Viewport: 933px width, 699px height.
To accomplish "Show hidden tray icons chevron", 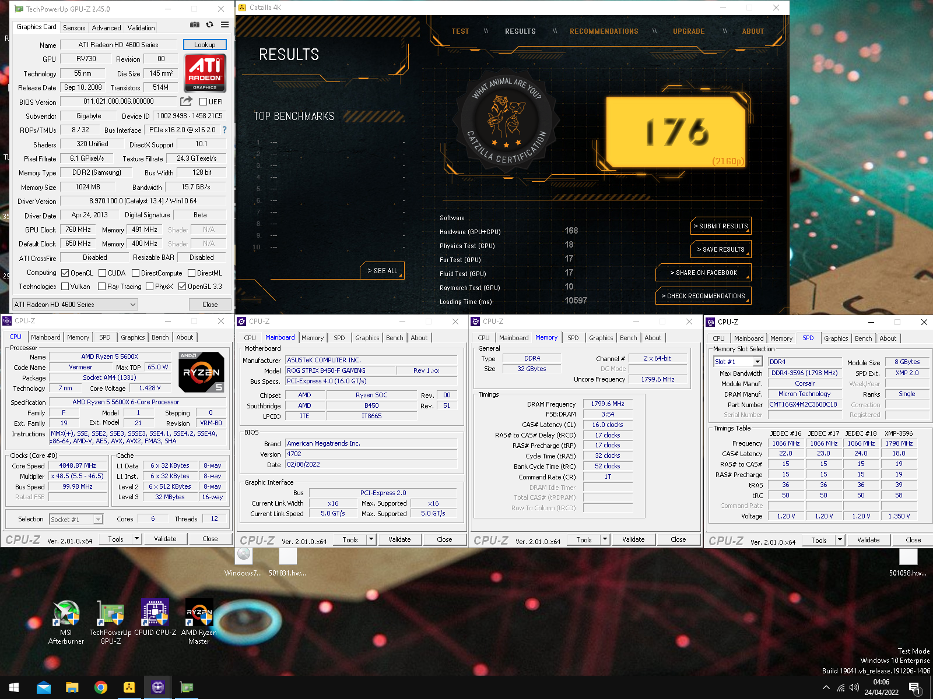I will [826, 687].
